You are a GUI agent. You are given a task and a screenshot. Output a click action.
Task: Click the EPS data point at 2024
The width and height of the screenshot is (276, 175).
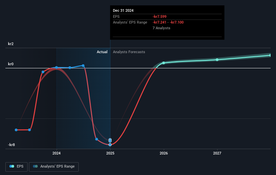pos(56,68)
